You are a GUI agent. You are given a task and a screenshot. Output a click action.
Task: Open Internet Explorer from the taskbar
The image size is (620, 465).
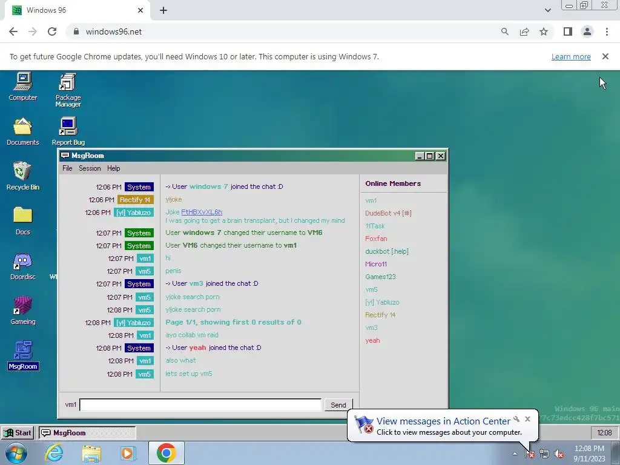pos(54,453)
